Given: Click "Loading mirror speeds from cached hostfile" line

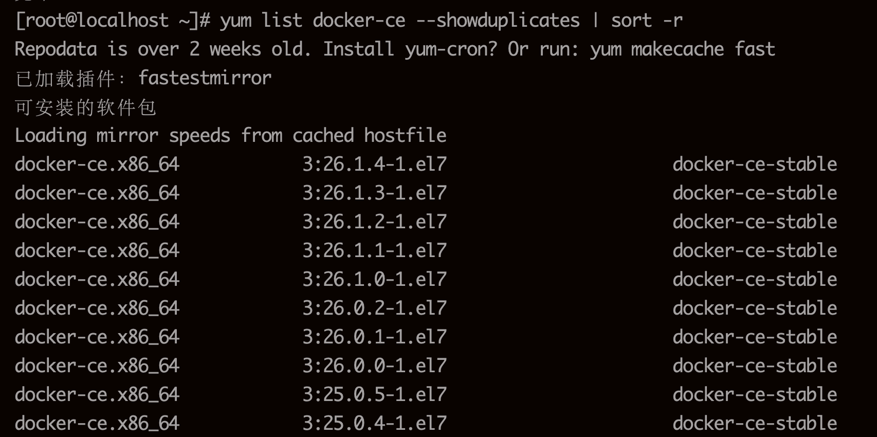Looking at the screenshot, I should 230,136.
